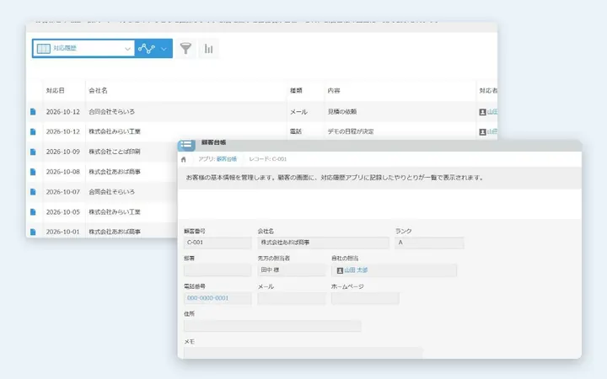Image resolution: width=607 pixels, height=379 pixels.
Task: Open the 山田 user link in デモの日程が決定 row
Action: (492, 132)
